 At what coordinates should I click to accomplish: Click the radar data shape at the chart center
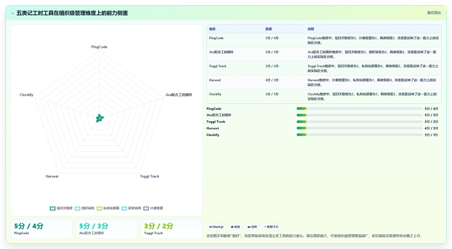(99, 118)
